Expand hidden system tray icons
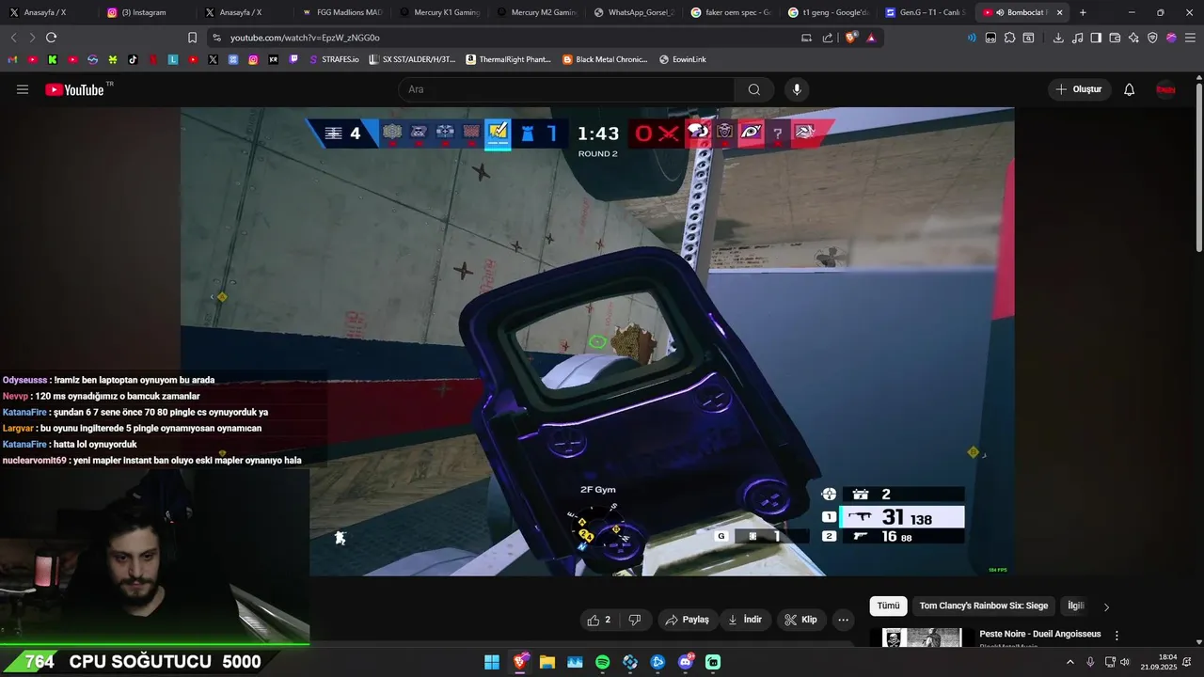Screen dimensions: 1204x677 tap(1069, 662)
